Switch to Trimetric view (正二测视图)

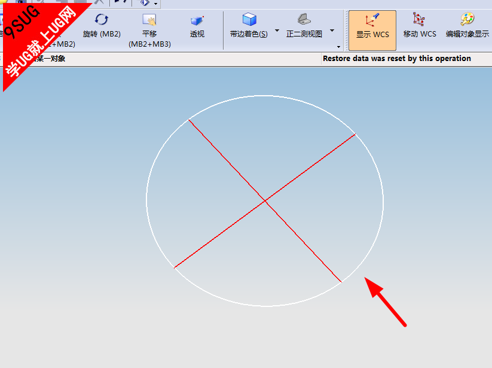[x=304, y=26]
